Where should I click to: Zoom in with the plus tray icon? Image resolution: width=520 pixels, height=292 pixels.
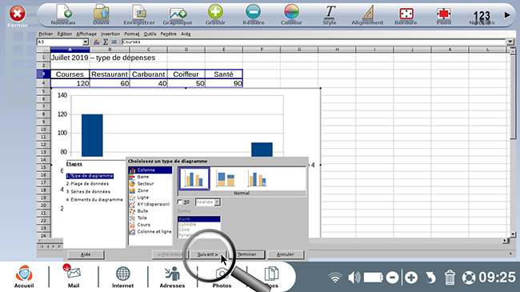pyautogui.click(x=411, y=278)
